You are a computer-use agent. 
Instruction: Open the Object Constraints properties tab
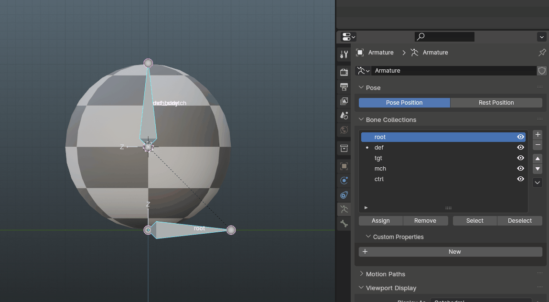344,194
